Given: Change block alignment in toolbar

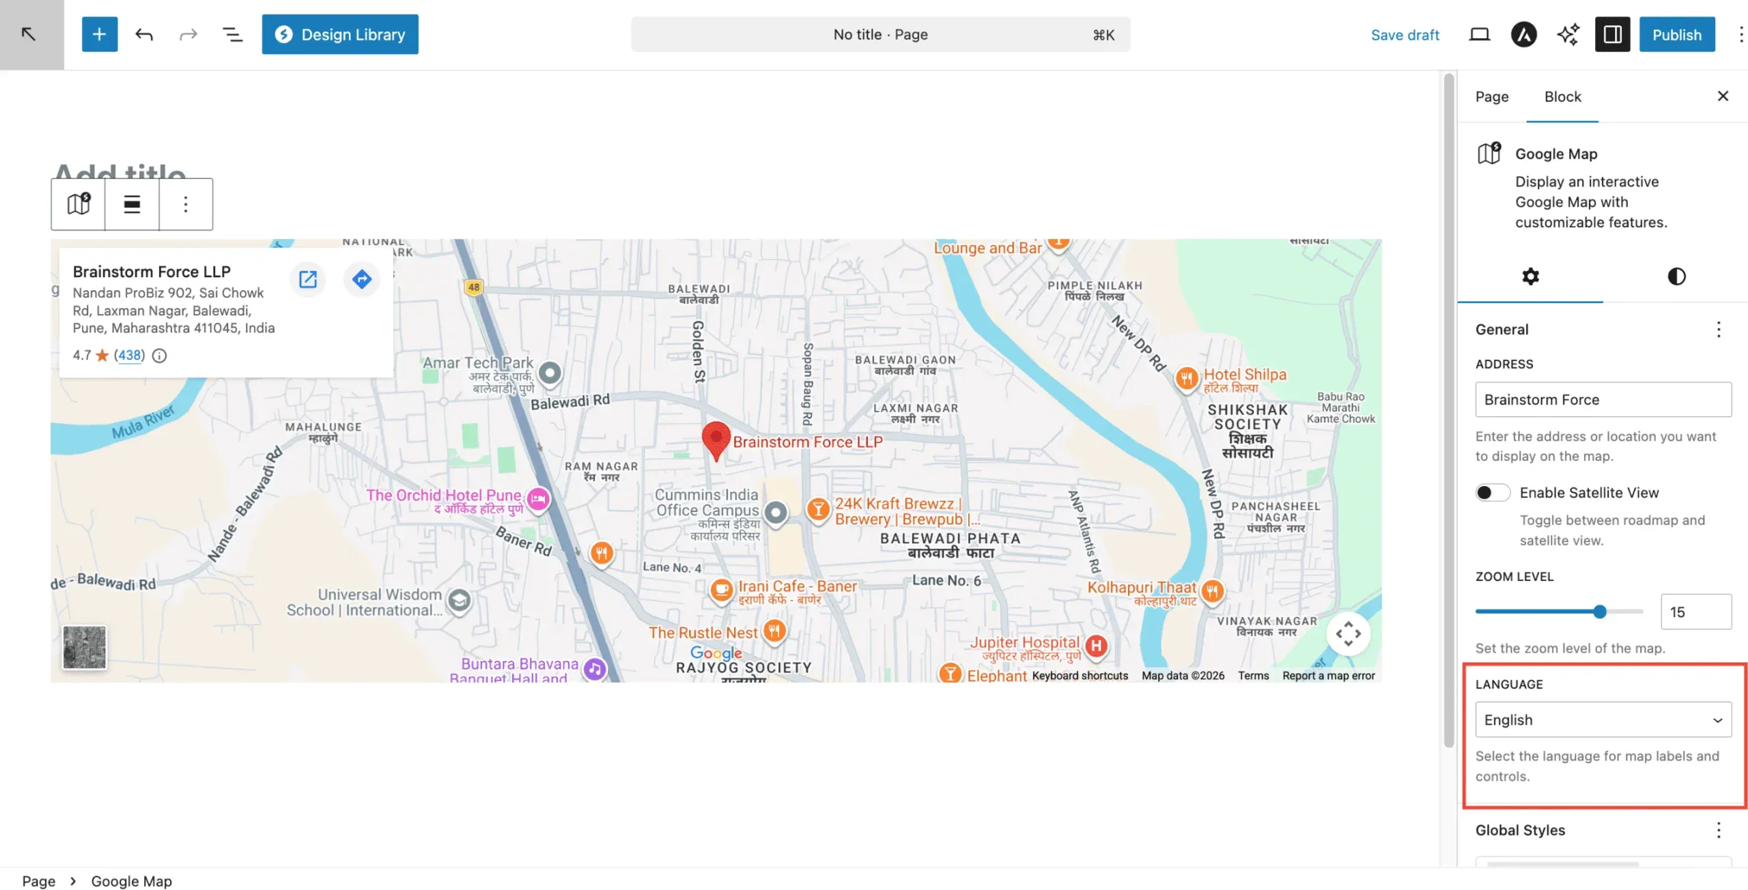Looking at the screenshot, I should (132, 204).
